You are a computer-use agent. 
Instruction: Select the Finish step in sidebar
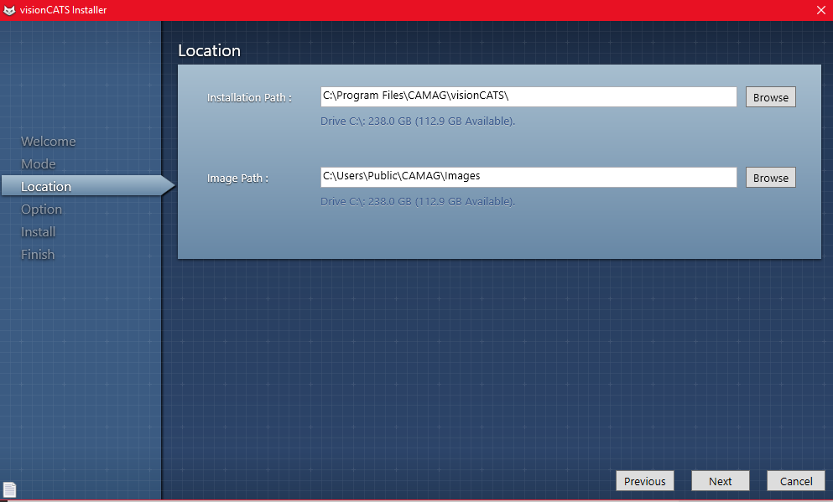click(38, 254)
